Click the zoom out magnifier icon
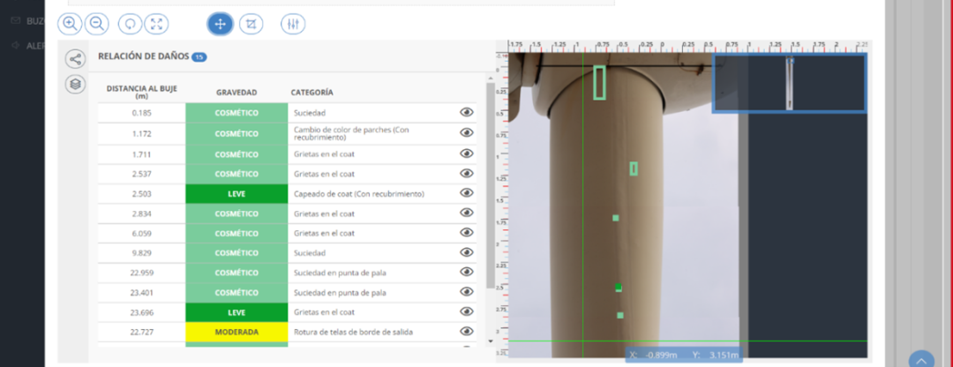The height and width of the screenshot is (367, 953). click(x=97, y=24)
